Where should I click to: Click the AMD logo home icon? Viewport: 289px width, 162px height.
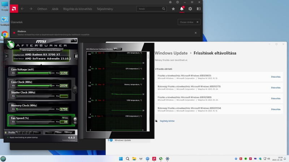pyautogui.click(x=14, y=9)
